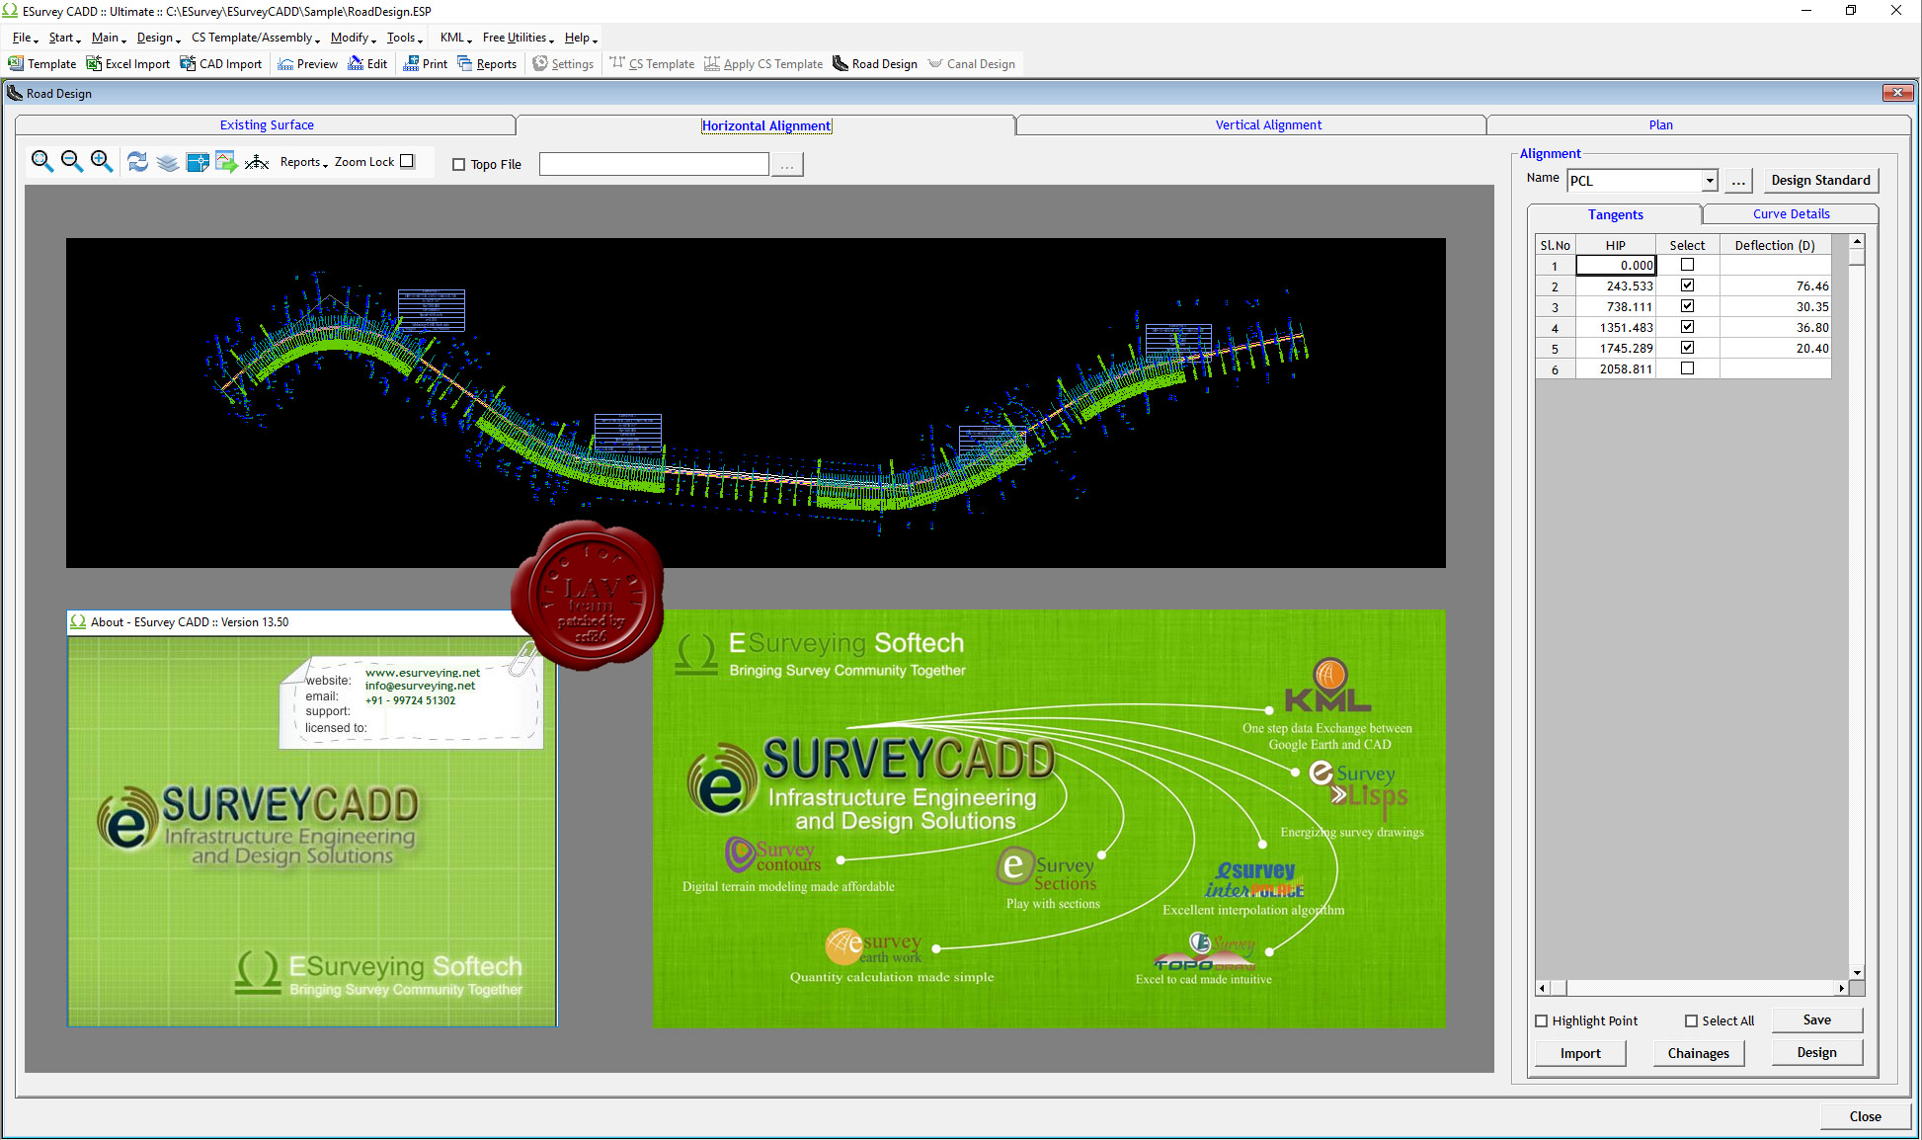Click the Topo File path input field
This screenshot has height=1140, width=1922.
(x=654, y=165)
